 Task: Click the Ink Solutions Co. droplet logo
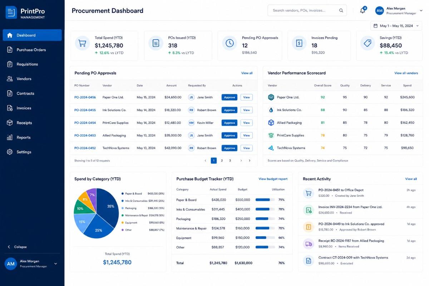coord(271,110)
